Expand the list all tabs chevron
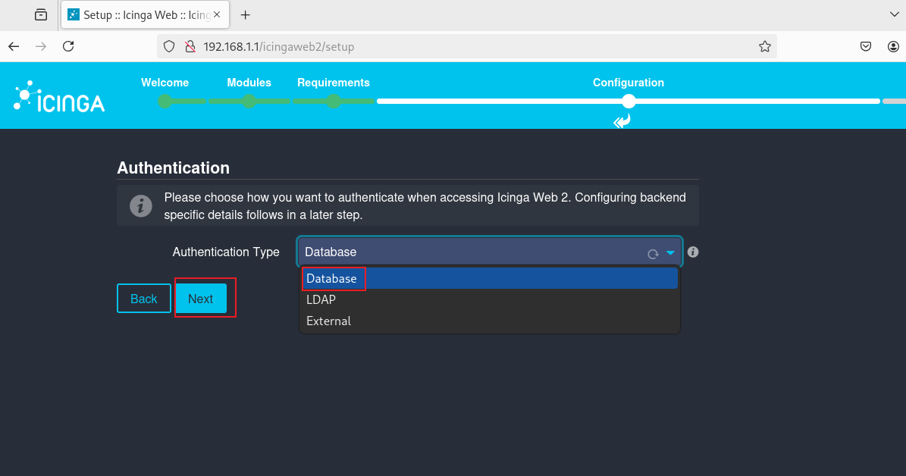Image resolution: width=906 pixels, height=476 pixels. (894, 14)
